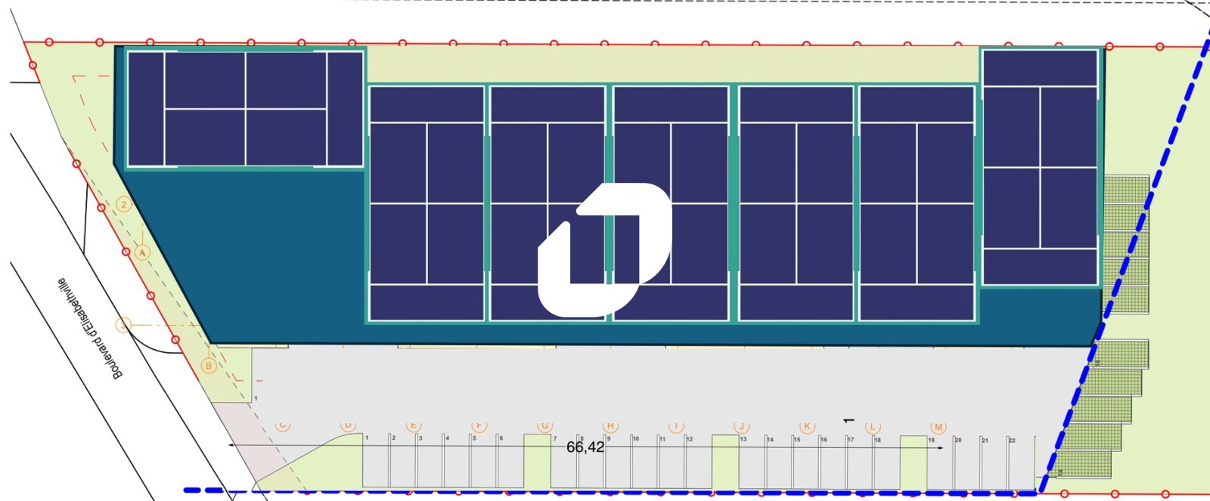This screenshot has width=1210, height=501.
Task: Select parking space number 1 label
Action: [x=367, y=438]
